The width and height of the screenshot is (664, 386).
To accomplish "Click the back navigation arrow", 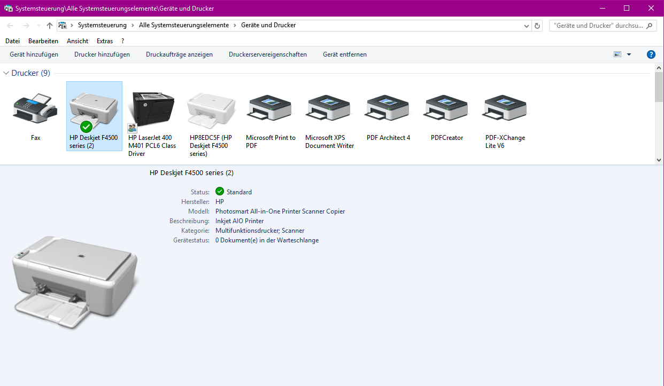I will [11, 25].
